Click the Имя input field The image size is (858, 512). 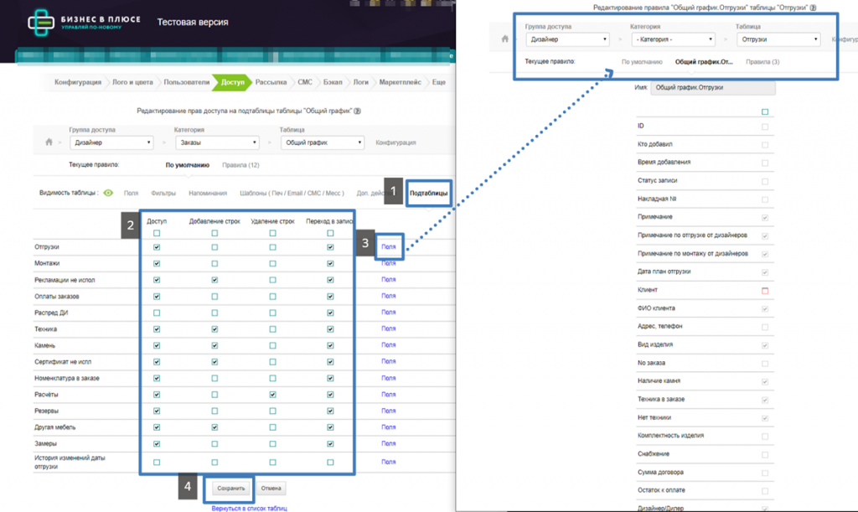click(714, 87)
